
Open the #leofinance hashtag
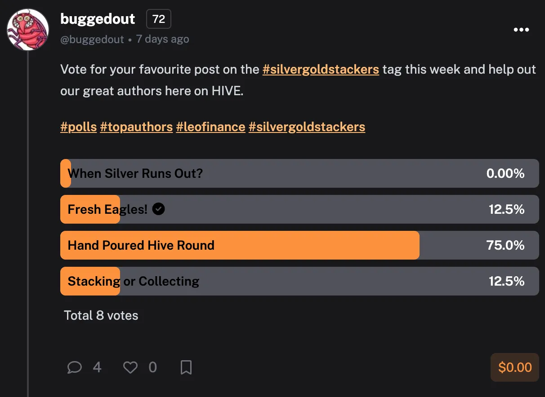pyautogui.click(x=210, y=127)
